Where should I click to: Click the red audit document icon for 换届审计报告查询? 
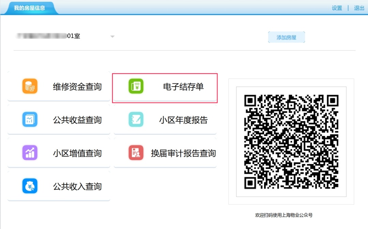(x=136, y=153)
